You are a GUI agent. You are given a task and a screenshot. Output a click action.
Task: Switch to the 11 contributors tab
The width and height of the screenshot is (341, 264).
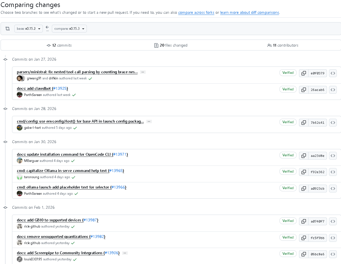point(283,45)
